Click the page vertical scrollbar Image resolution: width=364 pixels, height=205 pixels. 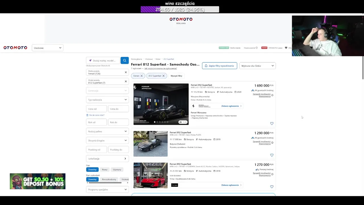[363, 68]
